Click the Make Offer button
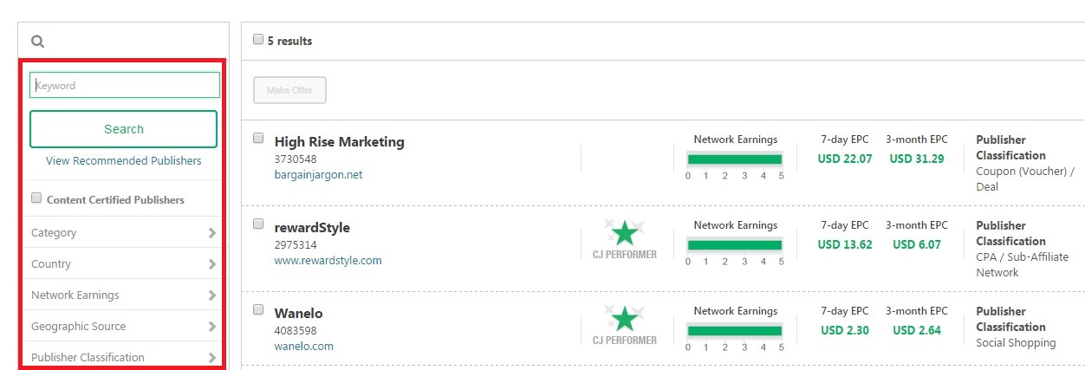This screenshot has height=370, width=1085. pyautogui.click(x=289, y=90)
